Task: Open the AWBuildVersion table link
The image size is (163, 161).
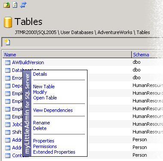Action: coord(28,62)
